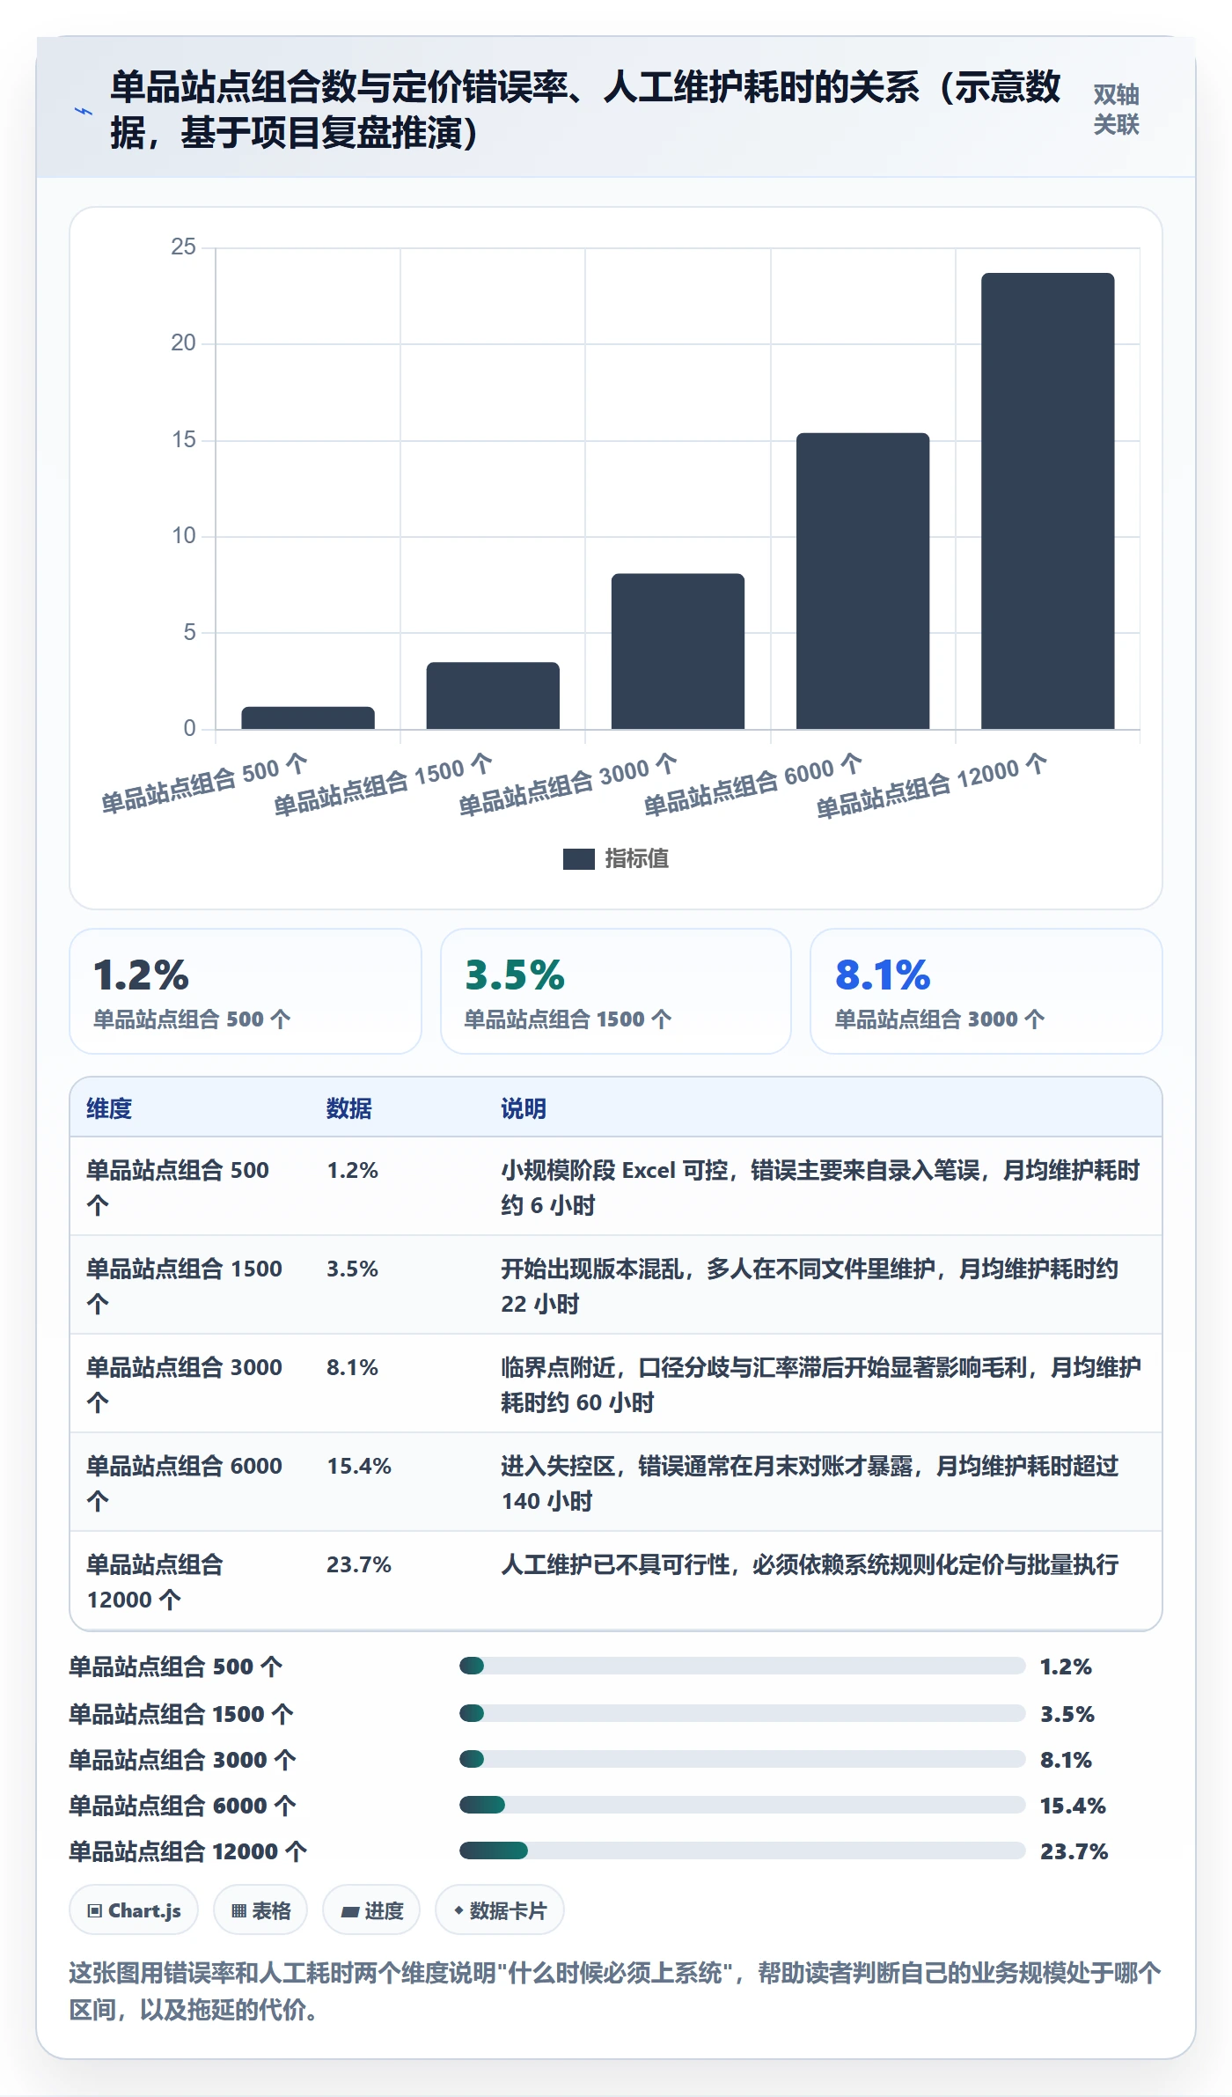Open the 8.1% data card

(x=986, y=991)
